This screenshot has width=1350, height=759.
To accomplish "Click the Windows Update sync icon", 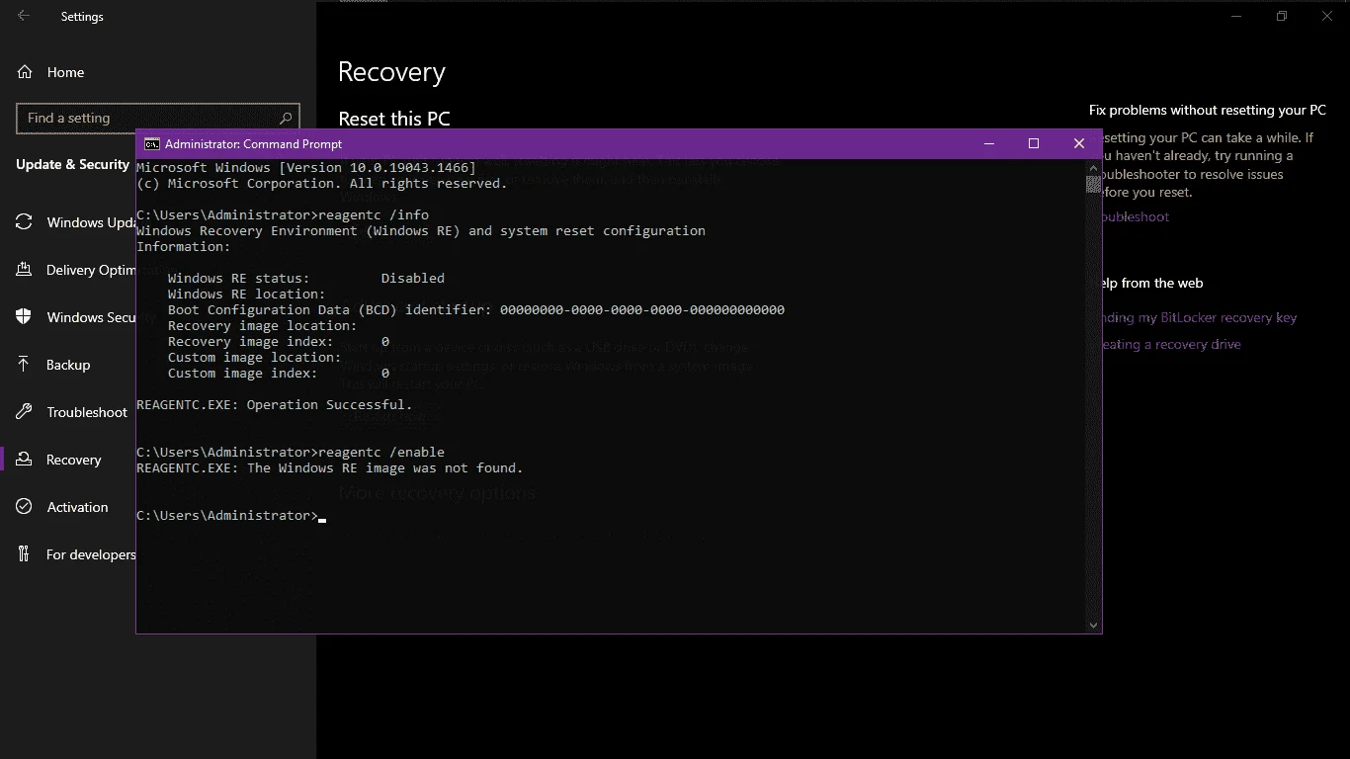I will click(x=24, y=222).
